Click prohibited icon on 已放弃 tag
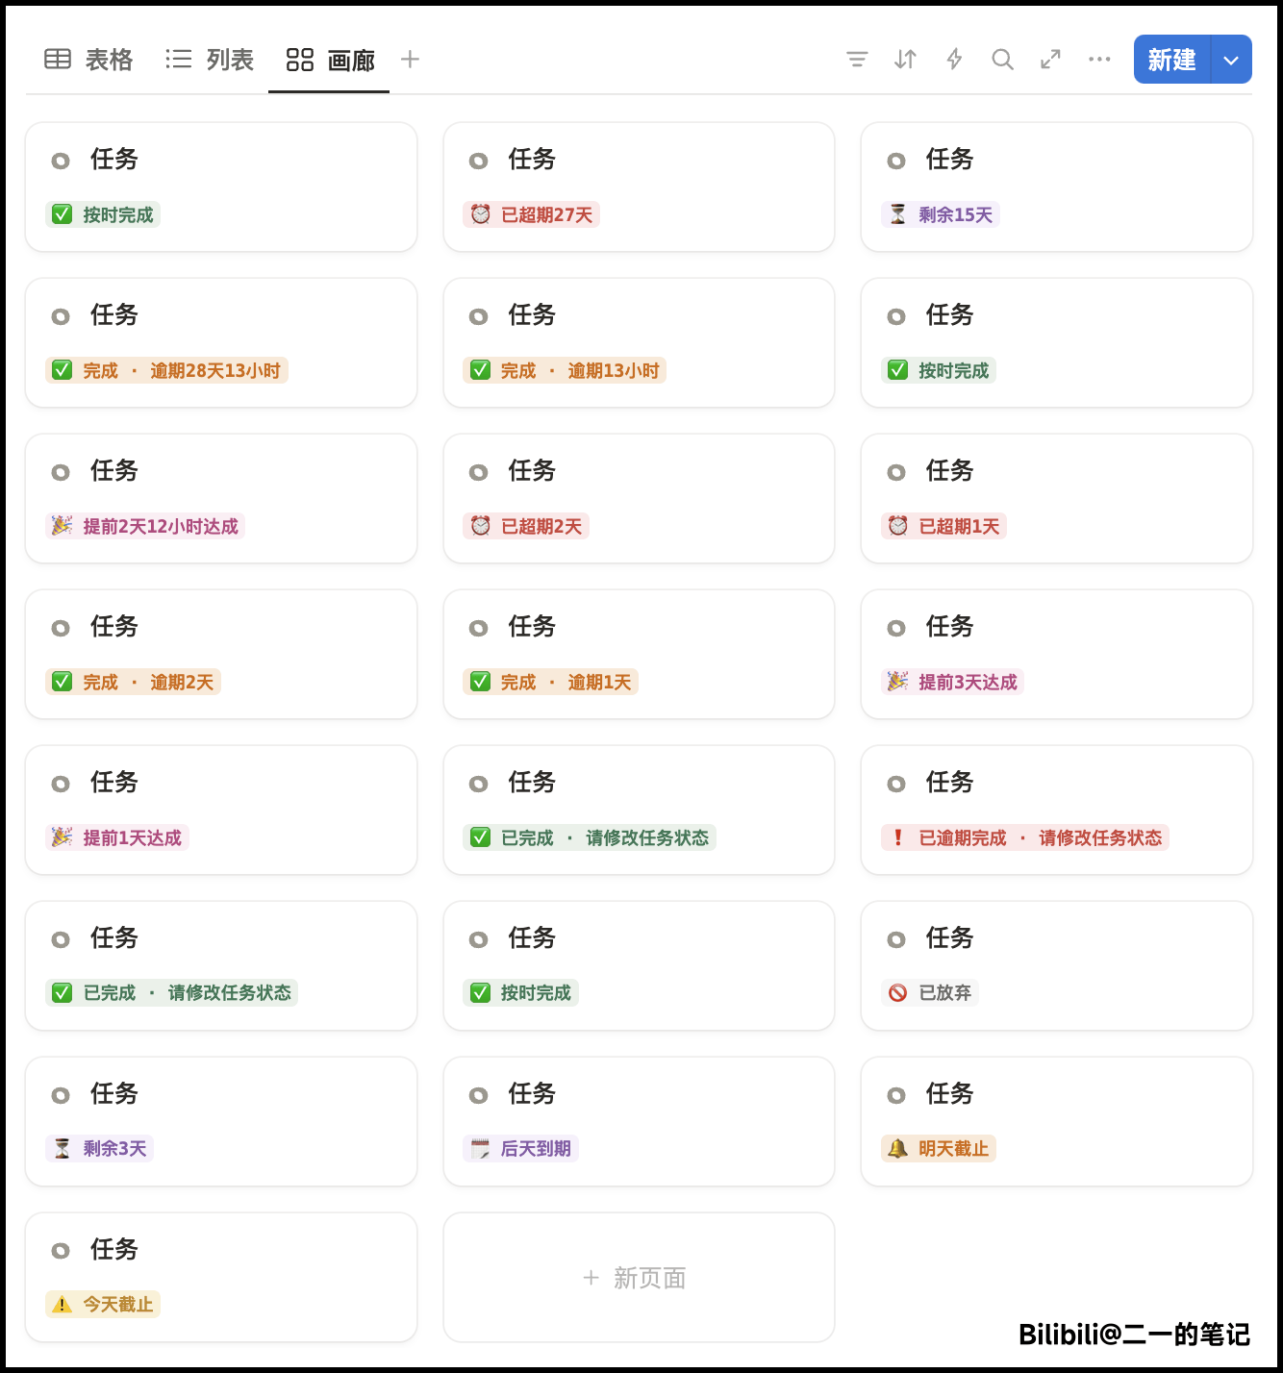1283x1373 pixels. (897, 993)
